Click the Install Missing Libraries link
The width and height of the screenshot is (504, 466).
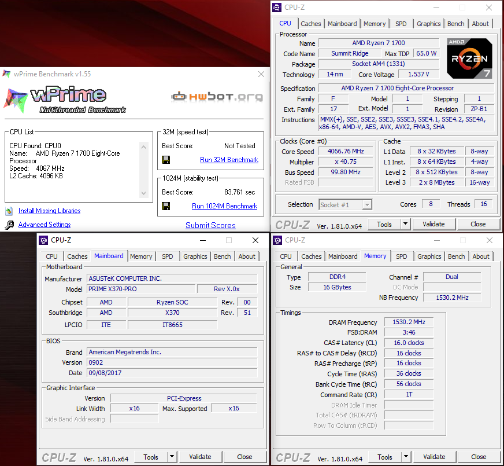[x=50, y=211]
